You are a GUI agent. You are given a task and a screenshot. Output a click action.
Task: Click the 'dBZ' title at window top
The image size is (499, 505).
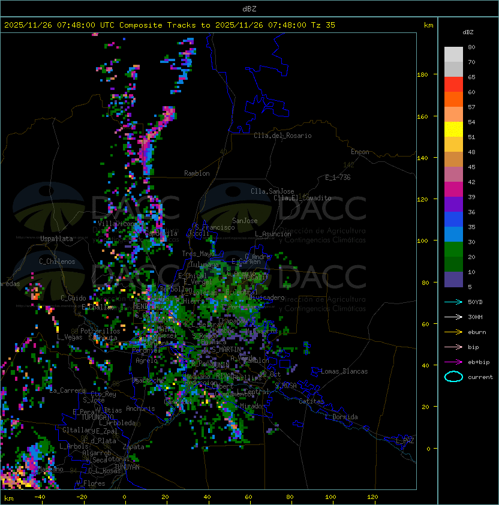point(249,8)
